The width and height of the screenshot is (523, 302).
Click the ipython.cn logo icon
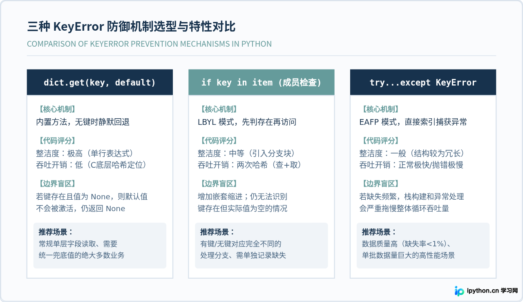click(x=459, y=291)
